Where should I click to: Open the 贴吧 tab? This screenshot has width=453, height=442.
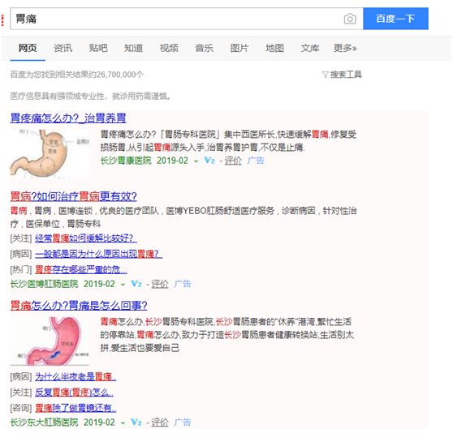98,48
